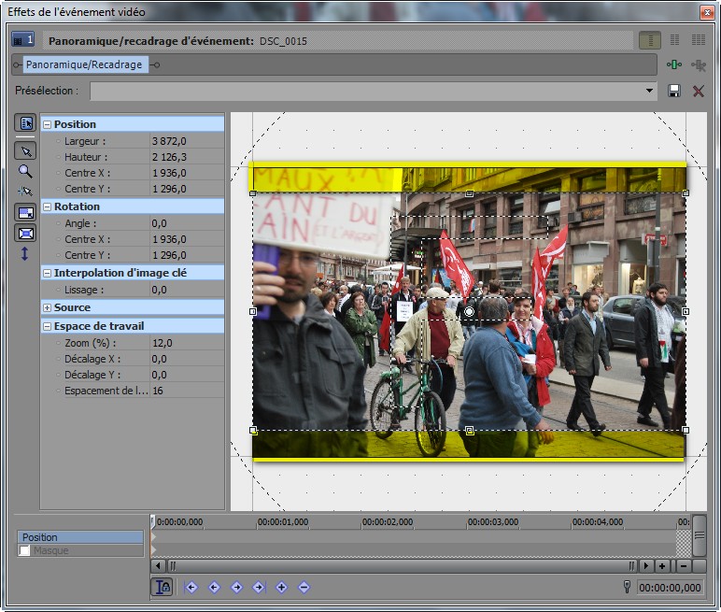Click the show properties panel icon

coord(25,123)
